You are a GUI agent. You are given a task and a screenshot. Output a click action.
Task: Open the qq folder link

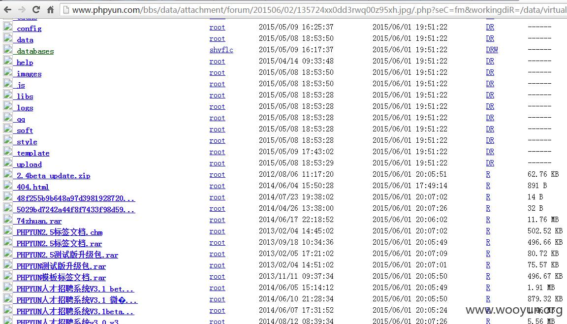pos(21,119)
